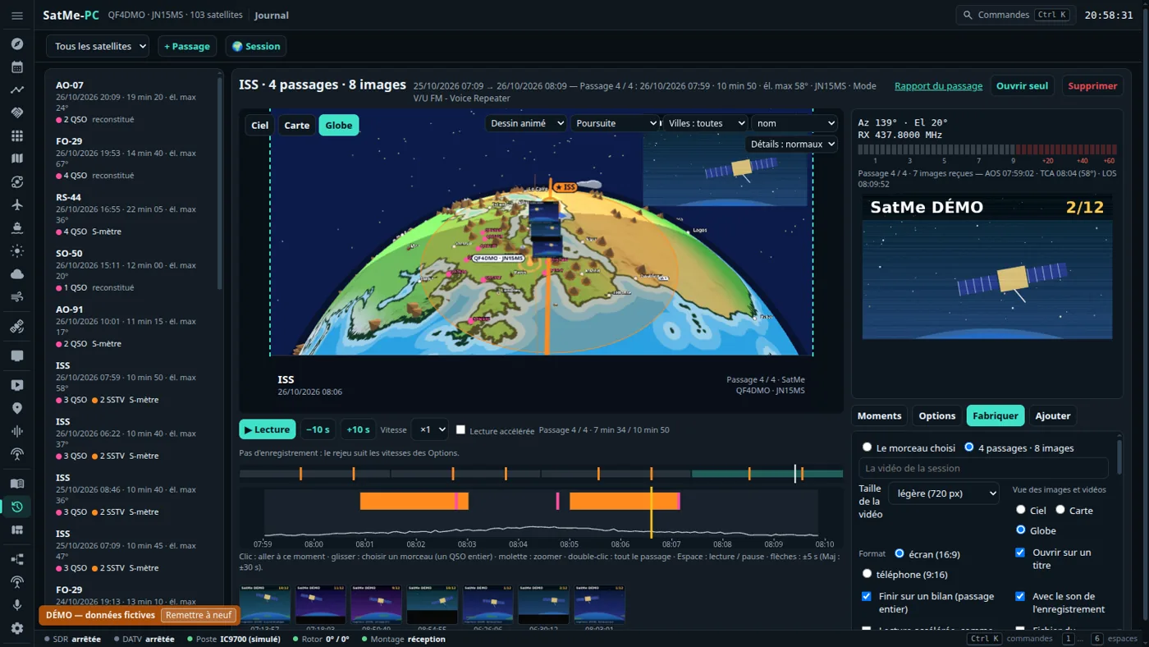The width and height of the screenshot is (1149, 647).
Task: Switch to the Carte view tab
Action: coord(296,126)
